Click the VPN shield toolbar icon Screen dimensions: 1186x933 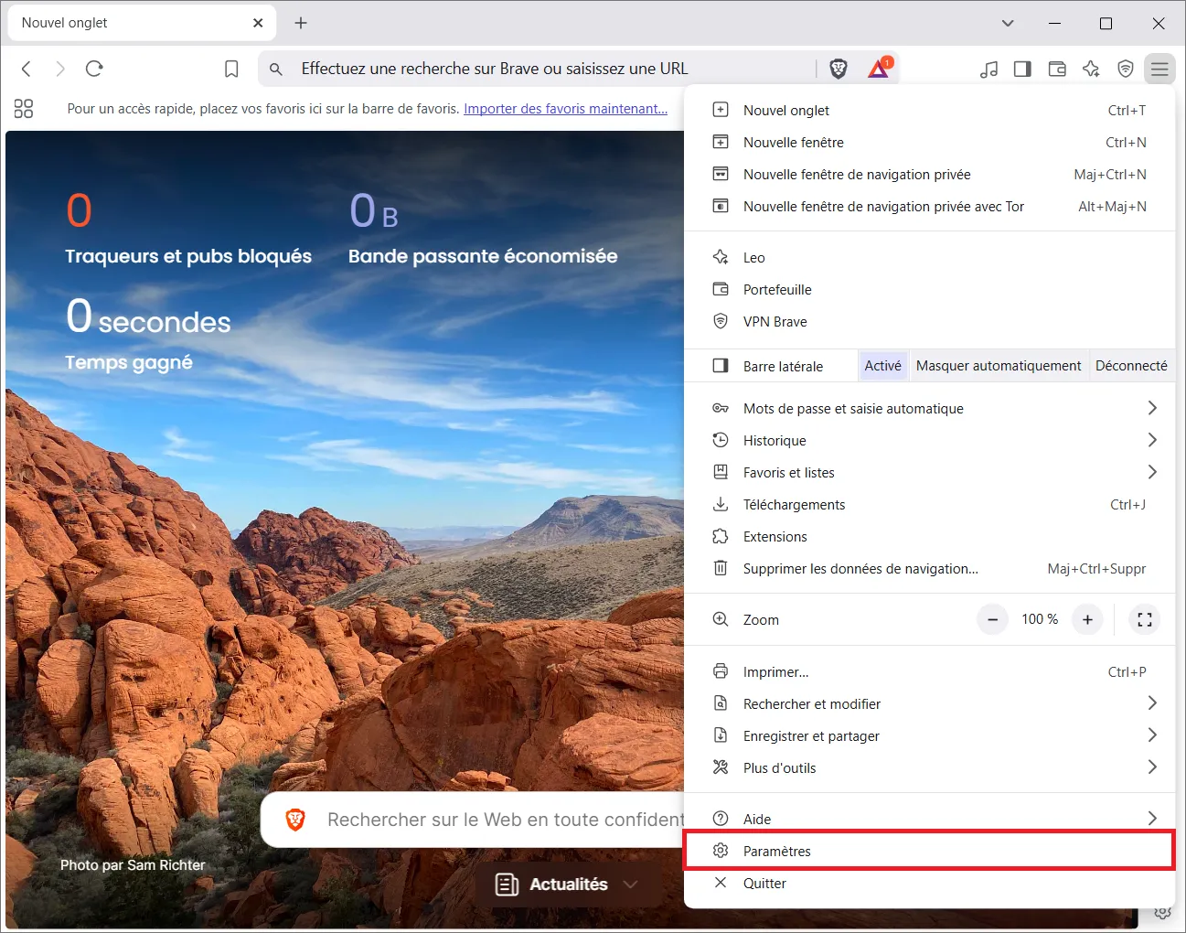coord(1126,69)
